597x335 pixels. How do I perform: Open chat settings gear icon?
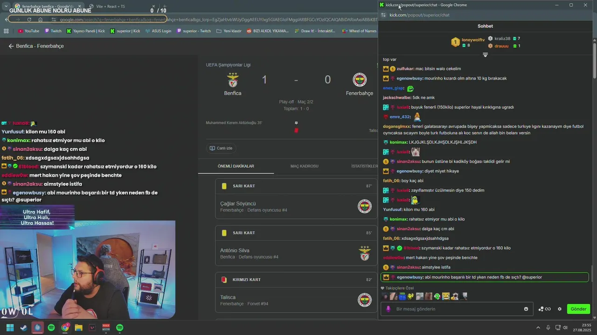tap(560, 309)
